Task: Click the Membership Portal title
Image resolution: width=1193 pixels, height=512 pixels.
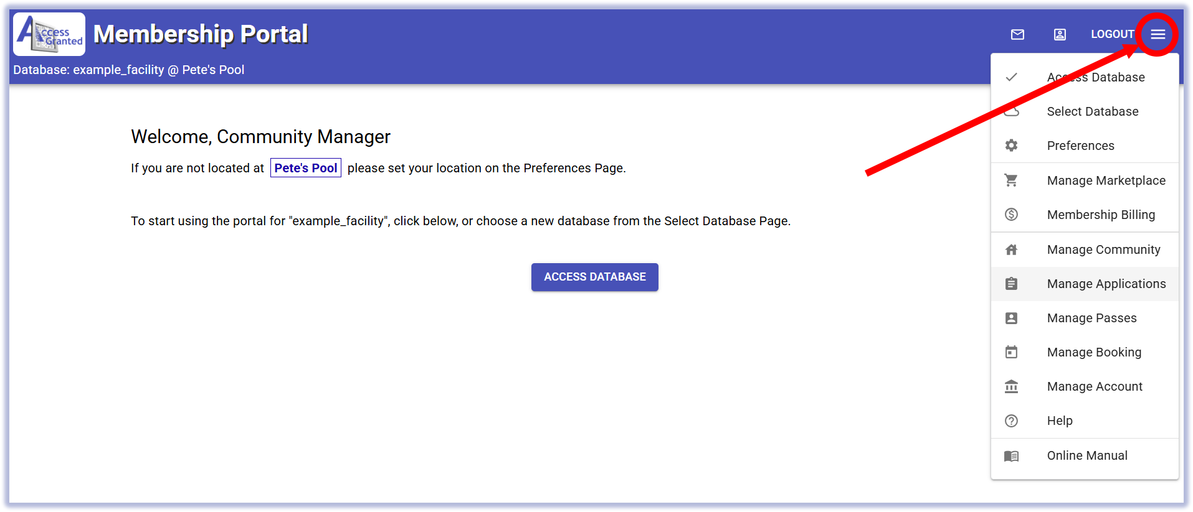Action: pos(201,34)
